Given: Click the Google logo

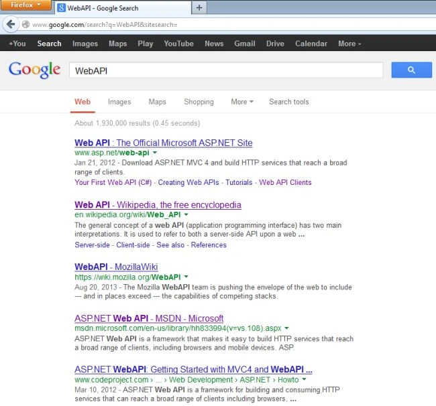Looking at the screenshot, I should pos(34,70).
